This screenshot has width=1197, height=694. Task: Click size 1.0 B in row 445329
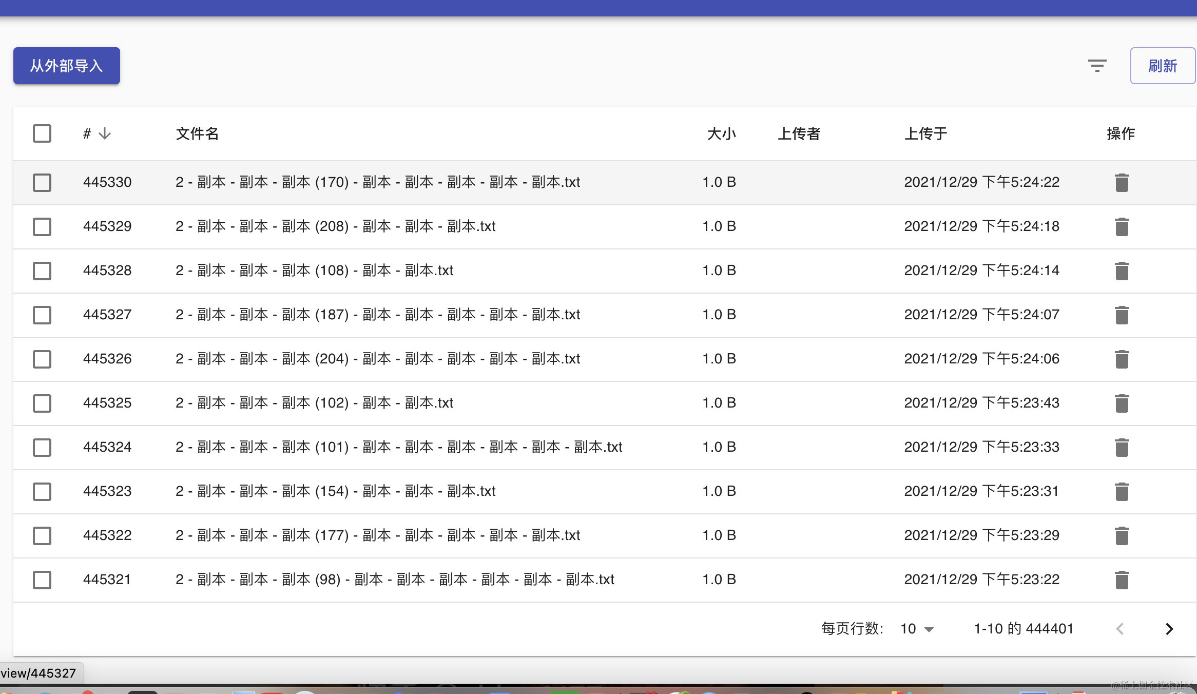719,226
